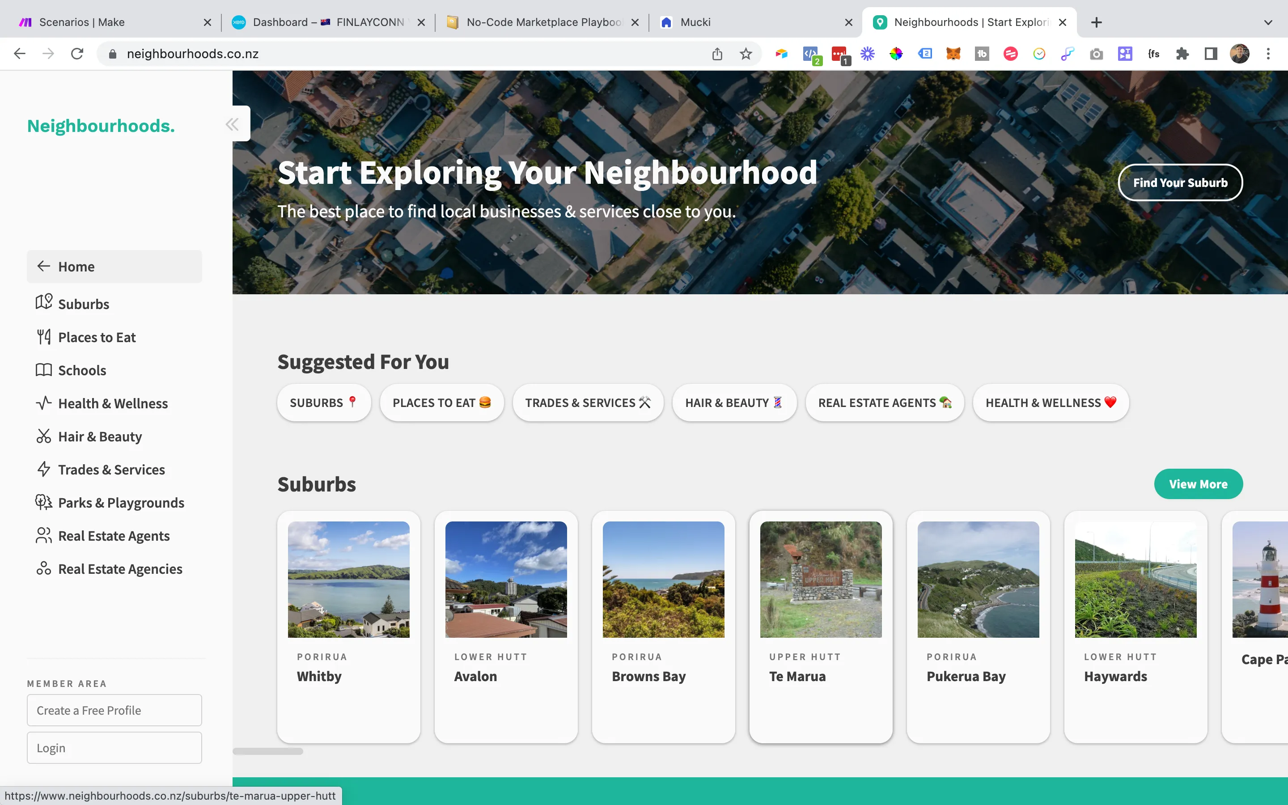Open the Pukerua Bay card image
This screenshot has height=805, width=1288.
[978, 579]
